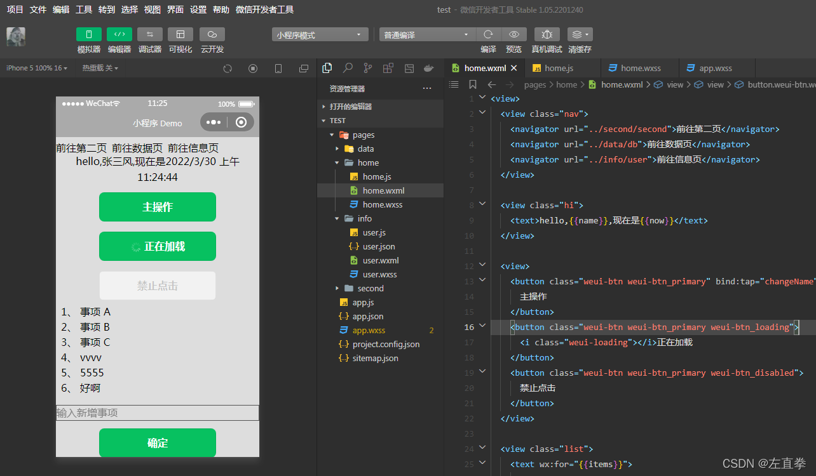
Task: Click the simulator detach window icon
Action: tap(304, 69)
